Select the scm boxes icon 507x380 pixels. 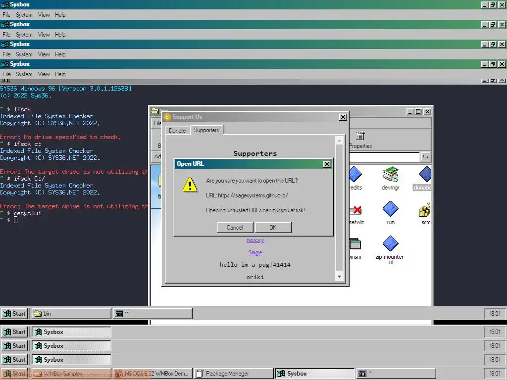point(425,213)
